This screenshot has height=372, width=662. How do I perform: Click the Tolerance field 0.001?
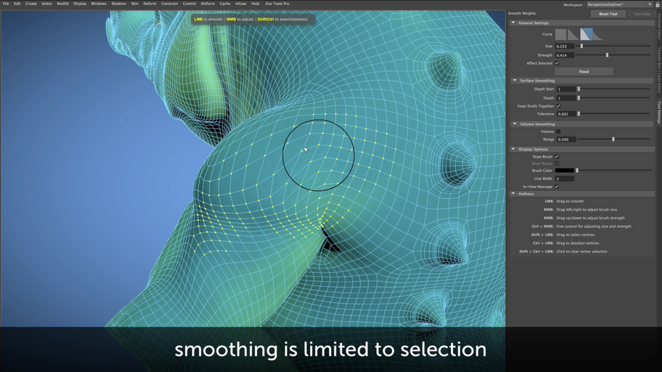tap(566, 114)
